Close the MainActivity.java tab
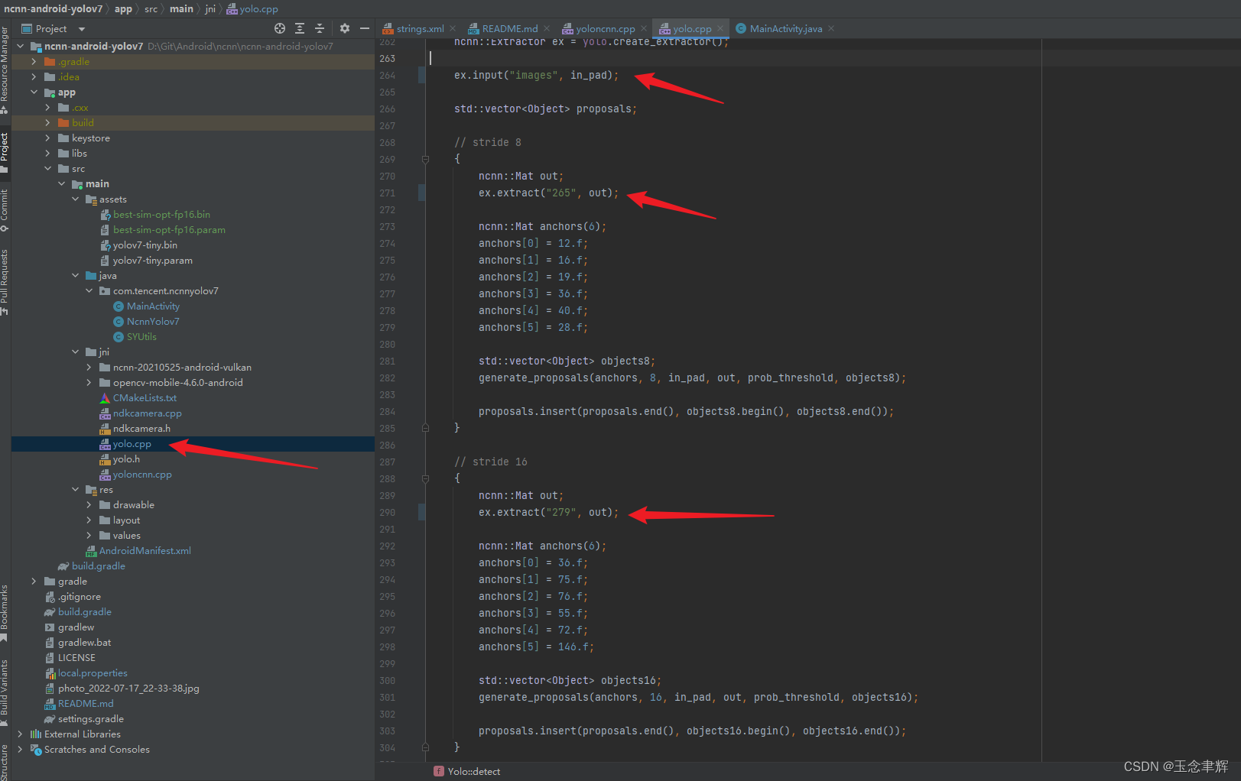 pyautogui.click(x=831, y=29)
